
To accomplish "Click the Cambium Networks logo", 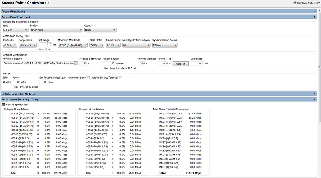I will click(307, 3).
